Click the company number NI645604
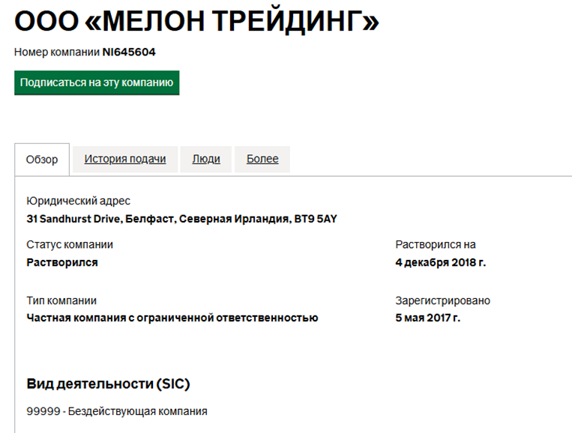The image size is (572, 433). pyautogui.click(x=129, y=52)
